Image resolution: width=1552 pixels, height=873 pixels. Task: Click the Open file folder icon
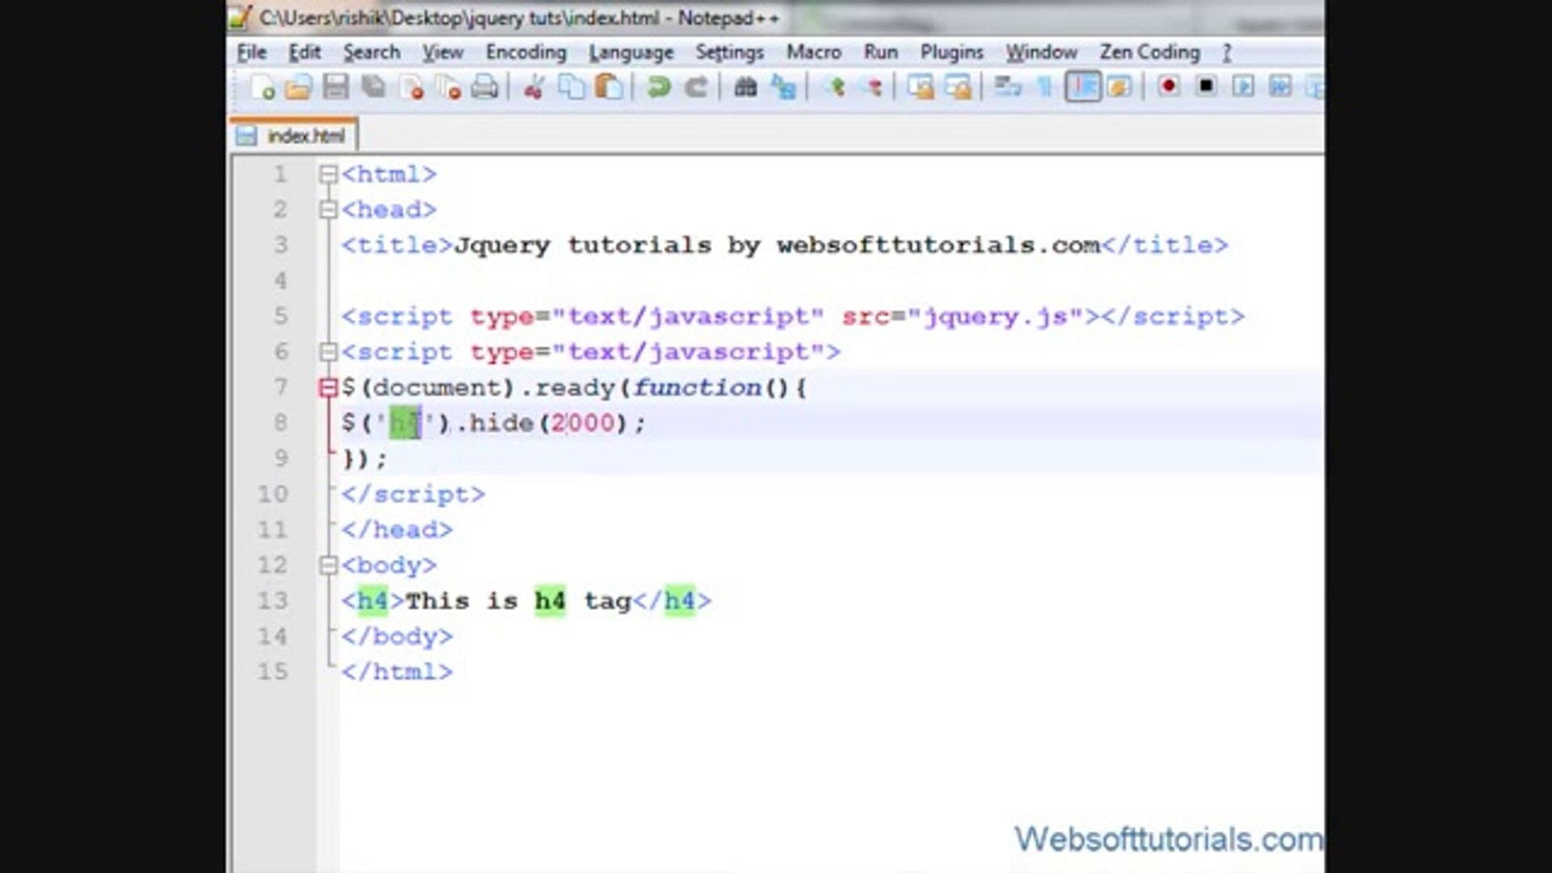coord(298,87)
